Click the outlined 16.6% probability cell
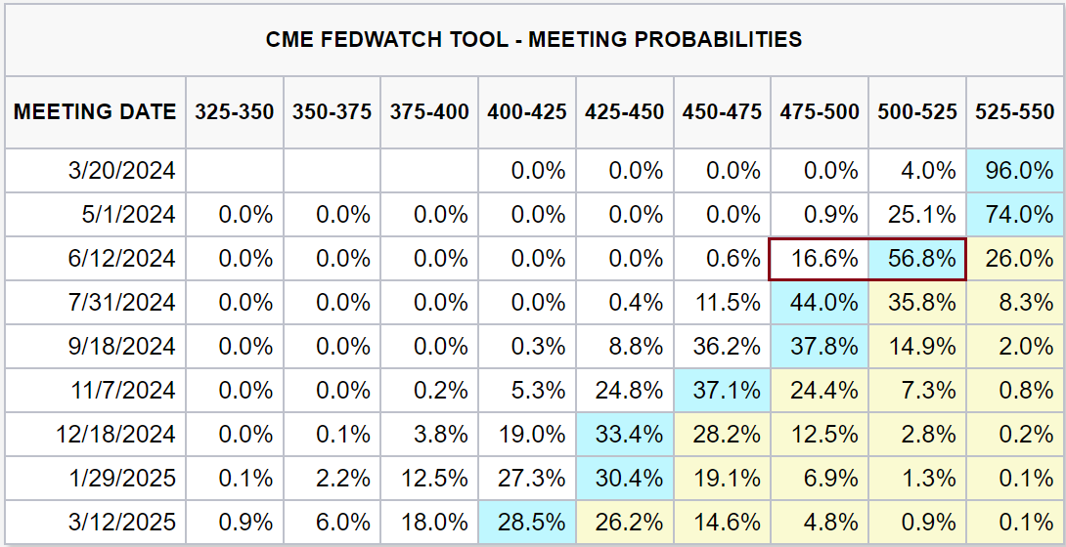Screen dimensions: 1066x547 coord(820,259)
